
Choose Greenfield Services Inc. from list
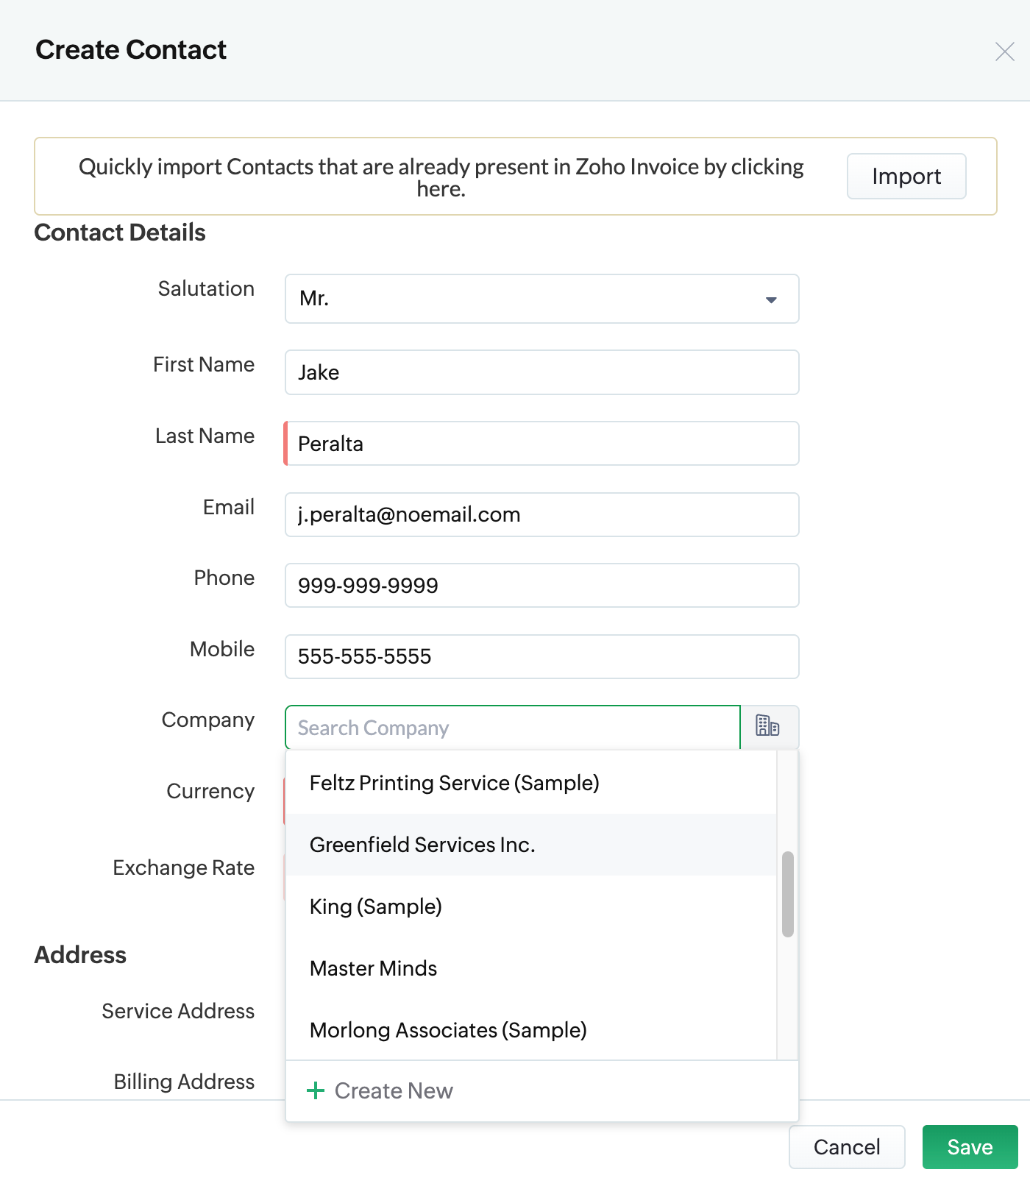422,845
